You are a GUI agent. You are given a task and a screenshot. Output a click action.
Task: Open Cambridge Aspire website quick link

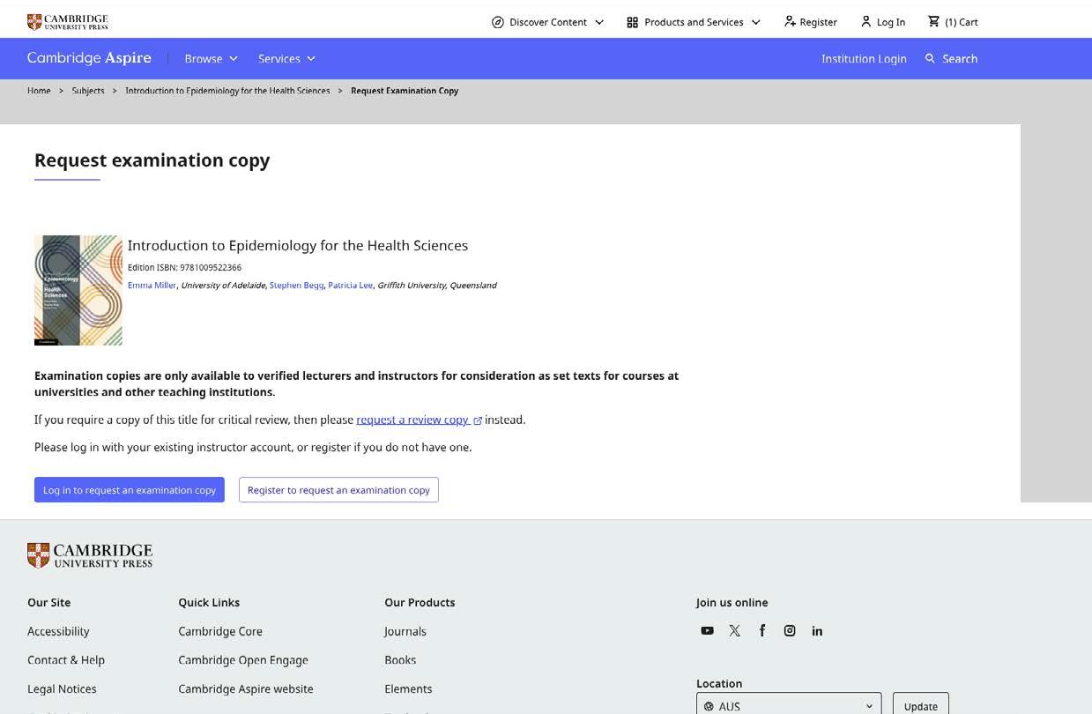point(246,688)
